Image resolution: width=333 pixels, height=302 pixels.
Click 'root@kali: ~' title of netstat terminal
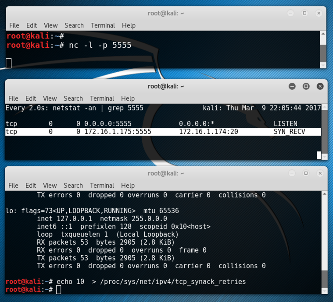pos(166,87)
